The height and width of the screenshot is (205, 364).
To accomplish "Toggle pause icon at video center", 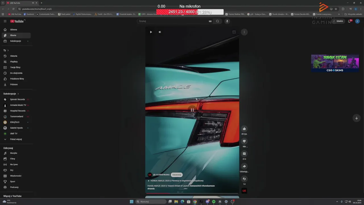I will [192, 110].
